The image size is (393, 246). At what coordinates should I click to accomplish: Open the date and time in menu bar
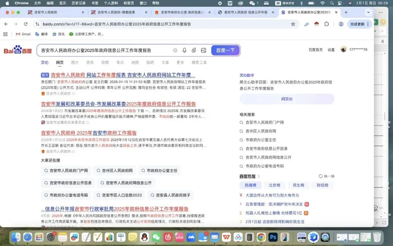pyautogui.click(x=372, y=3)
